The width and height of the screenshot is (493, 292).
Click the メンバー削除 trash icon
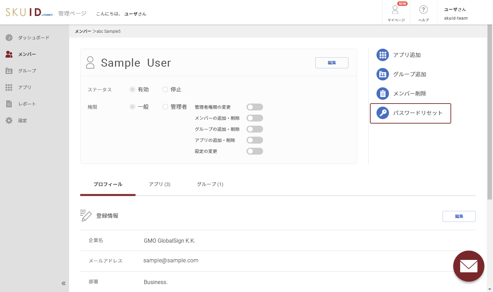[382, 94]
